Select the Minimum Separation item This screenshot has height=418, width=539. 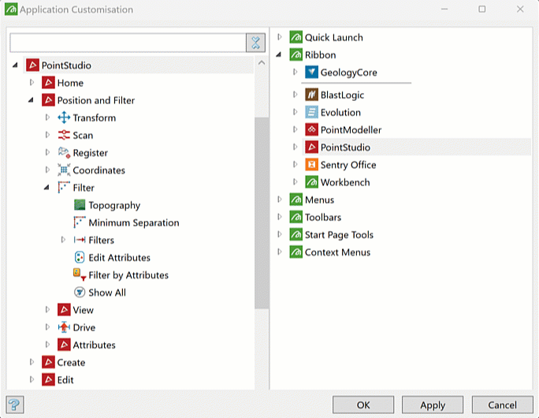click(x=134, y=222)
